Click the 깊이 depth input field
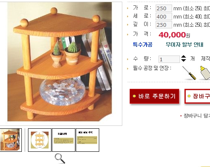 click(164, 25)
